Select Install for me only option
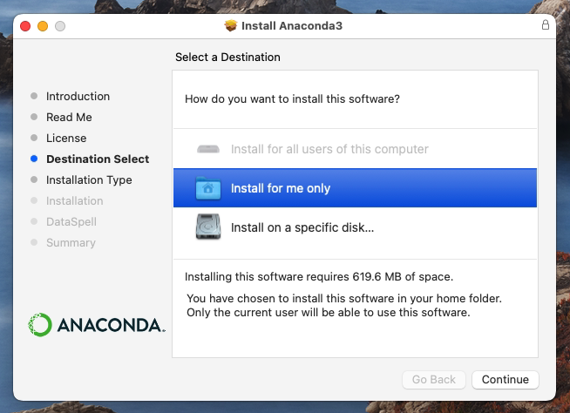 (281, 188)
